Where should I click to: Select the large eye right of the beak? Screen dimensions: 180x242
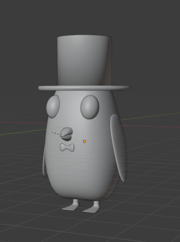pos(90,107)
